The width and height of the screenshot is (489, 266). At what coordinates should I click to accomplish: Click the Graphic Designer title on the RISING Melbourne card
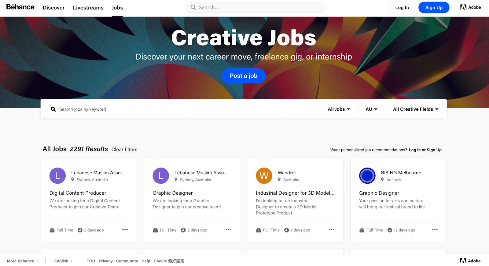[379, 193]
